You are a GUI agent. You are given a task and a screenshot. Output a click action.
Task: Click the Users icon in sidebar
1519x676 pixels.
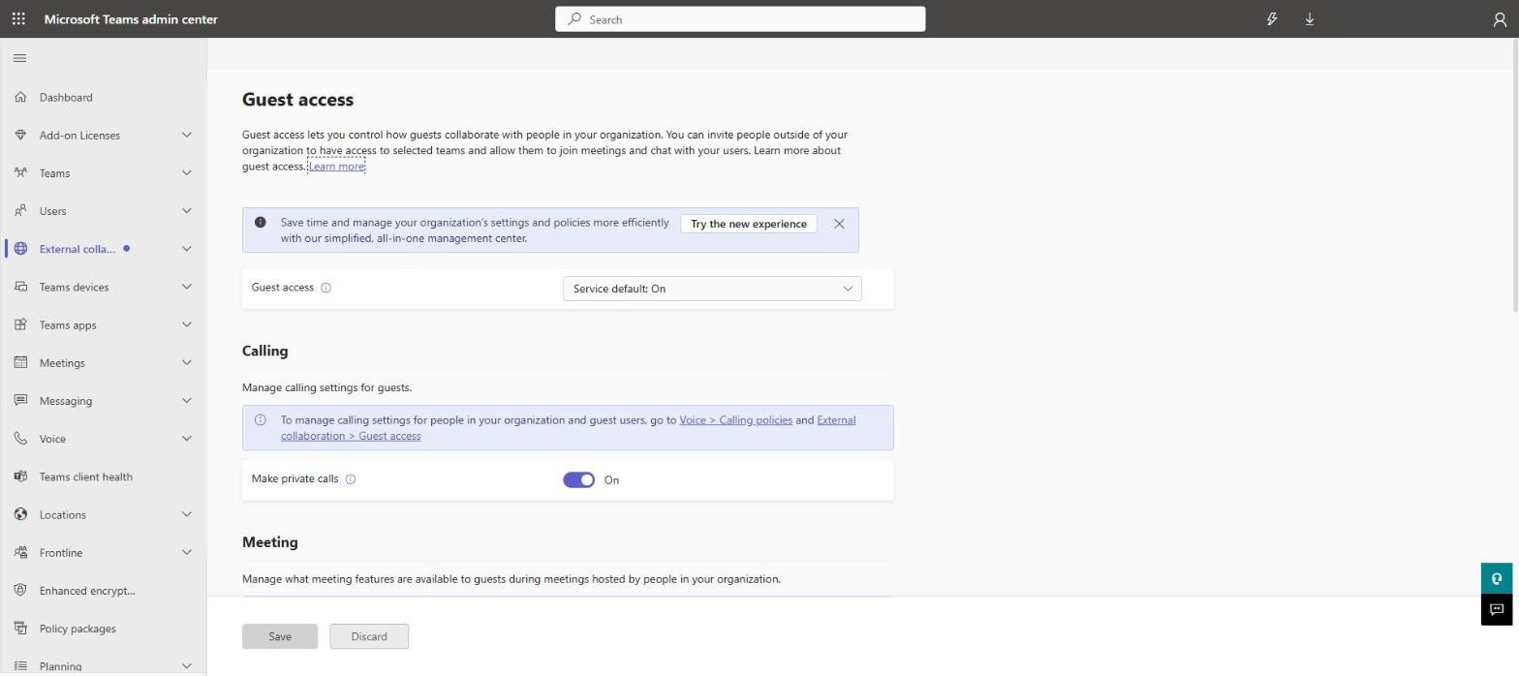20,210
